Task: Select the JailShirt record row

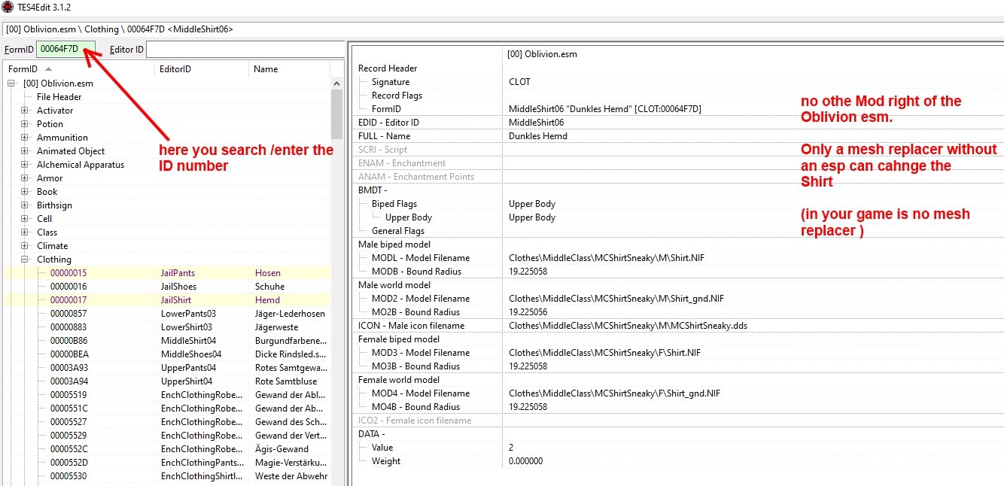Action: pos(167,300)
